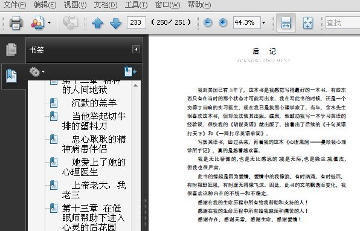Open bookmark 当他举起切牛排的塑料刀

94,121
